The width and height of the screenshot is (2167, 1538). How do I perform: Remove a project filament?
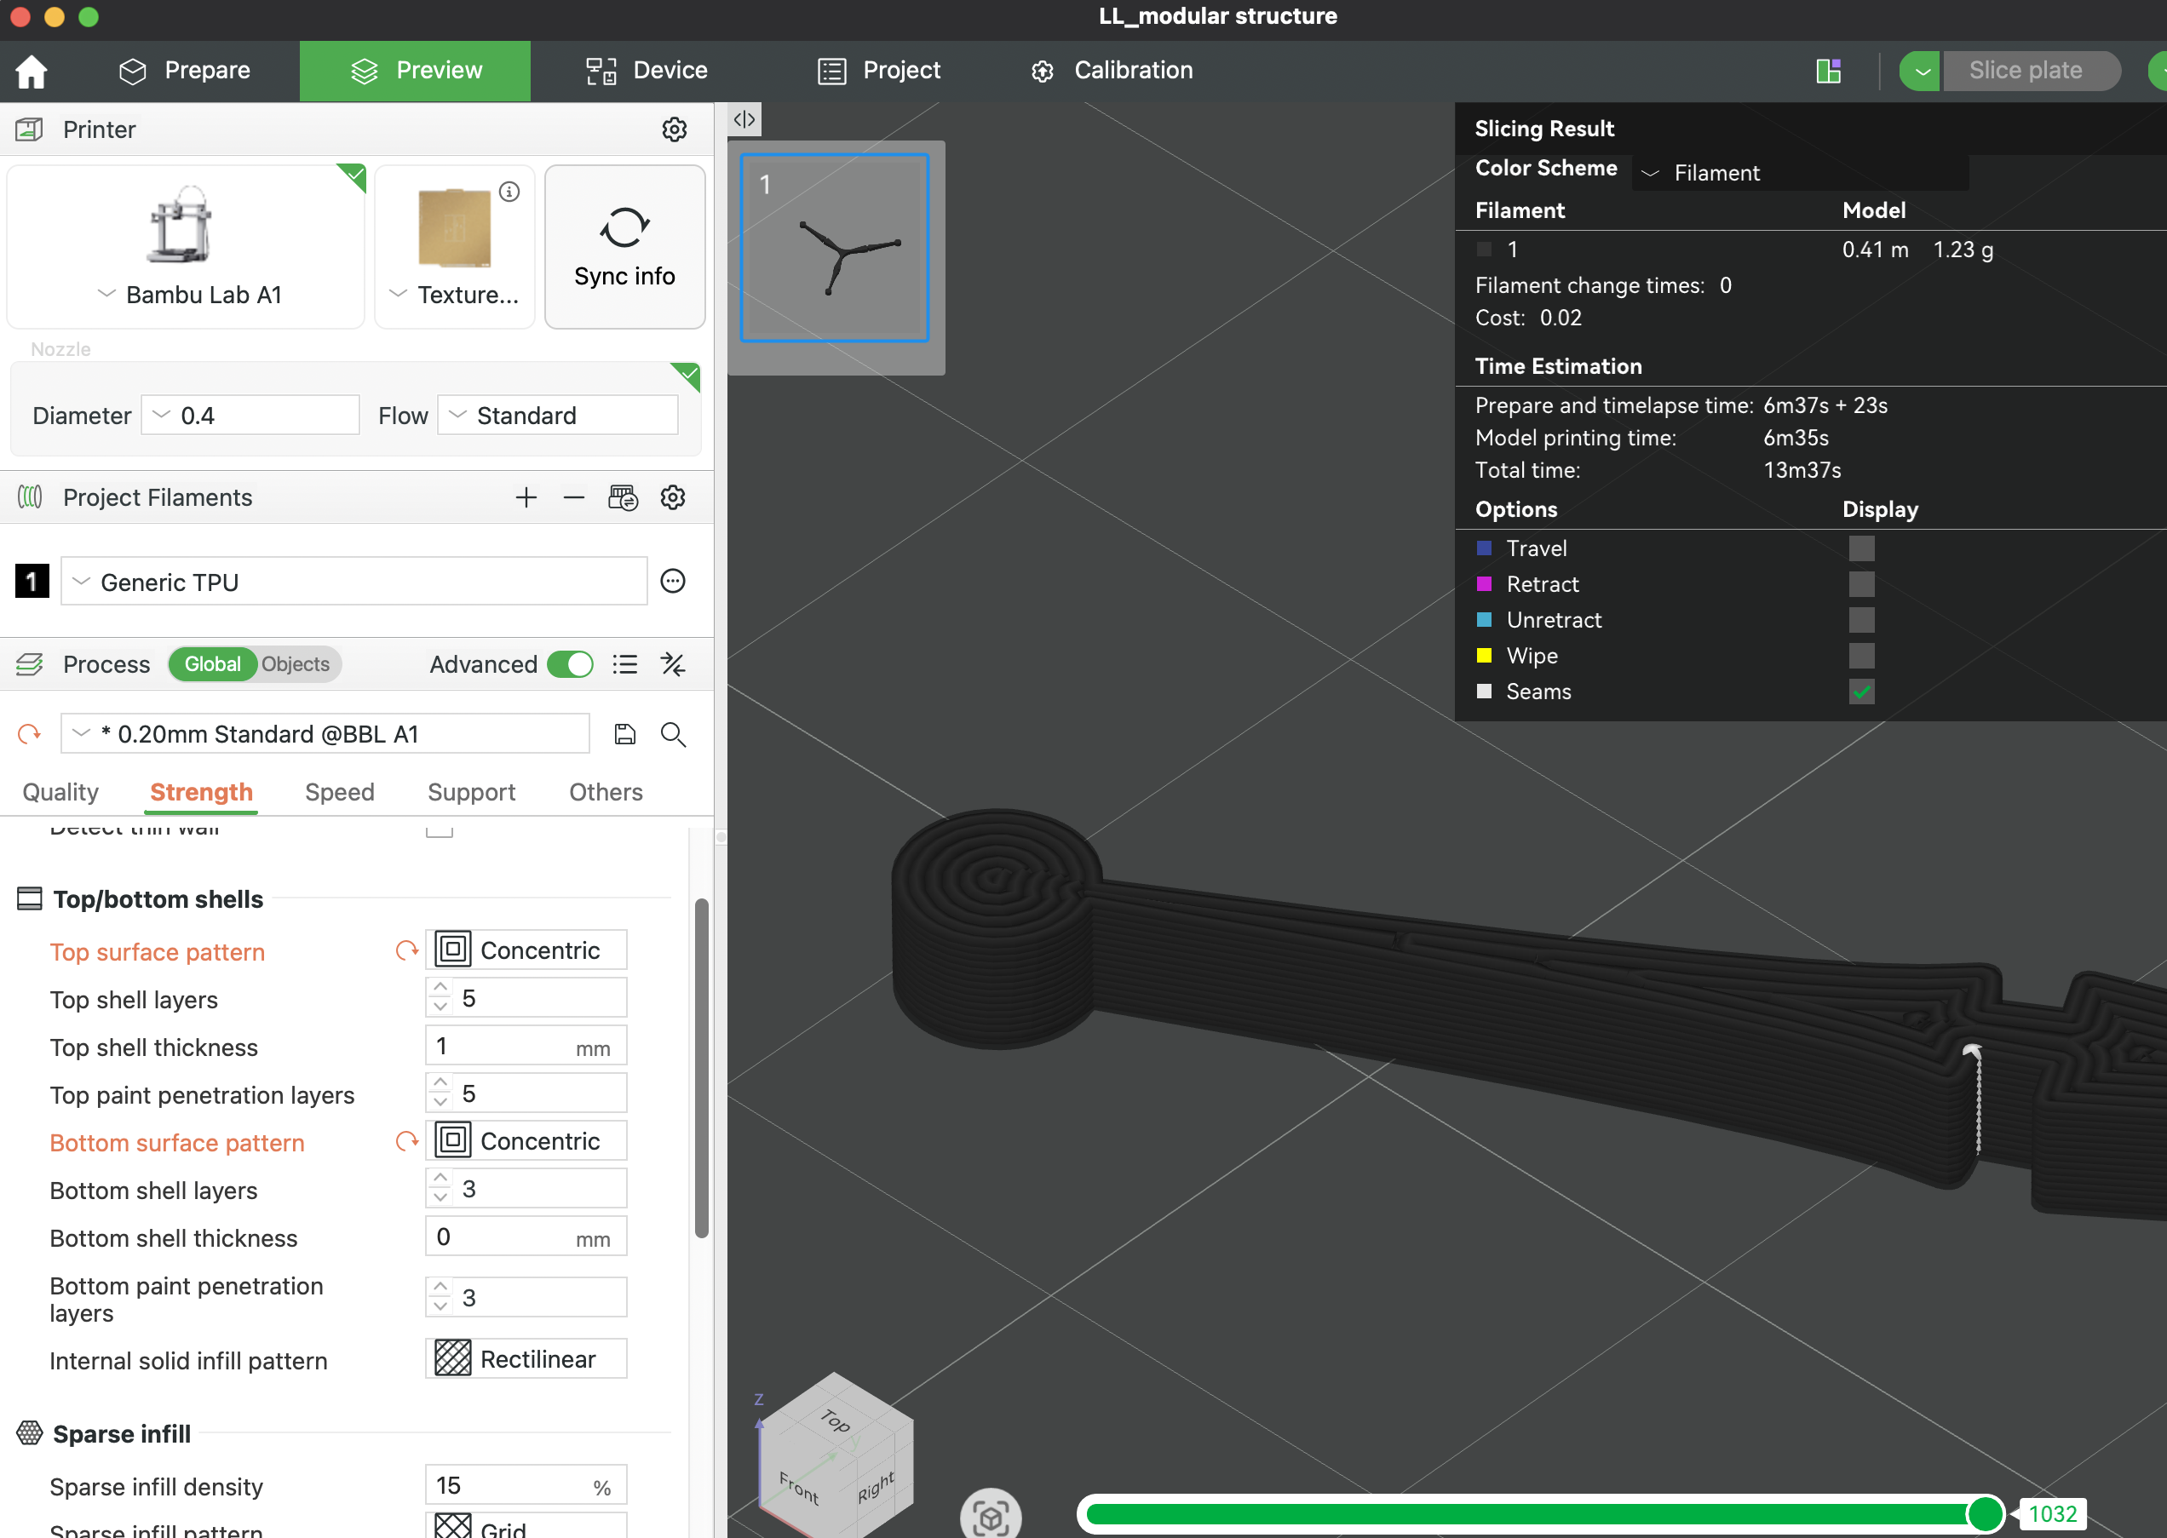(x=573, y=497)
